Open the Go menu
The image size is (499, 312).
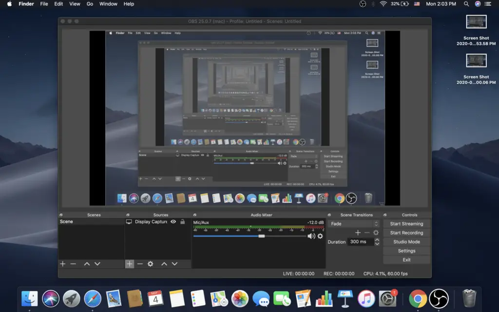[x=90, y=4]
